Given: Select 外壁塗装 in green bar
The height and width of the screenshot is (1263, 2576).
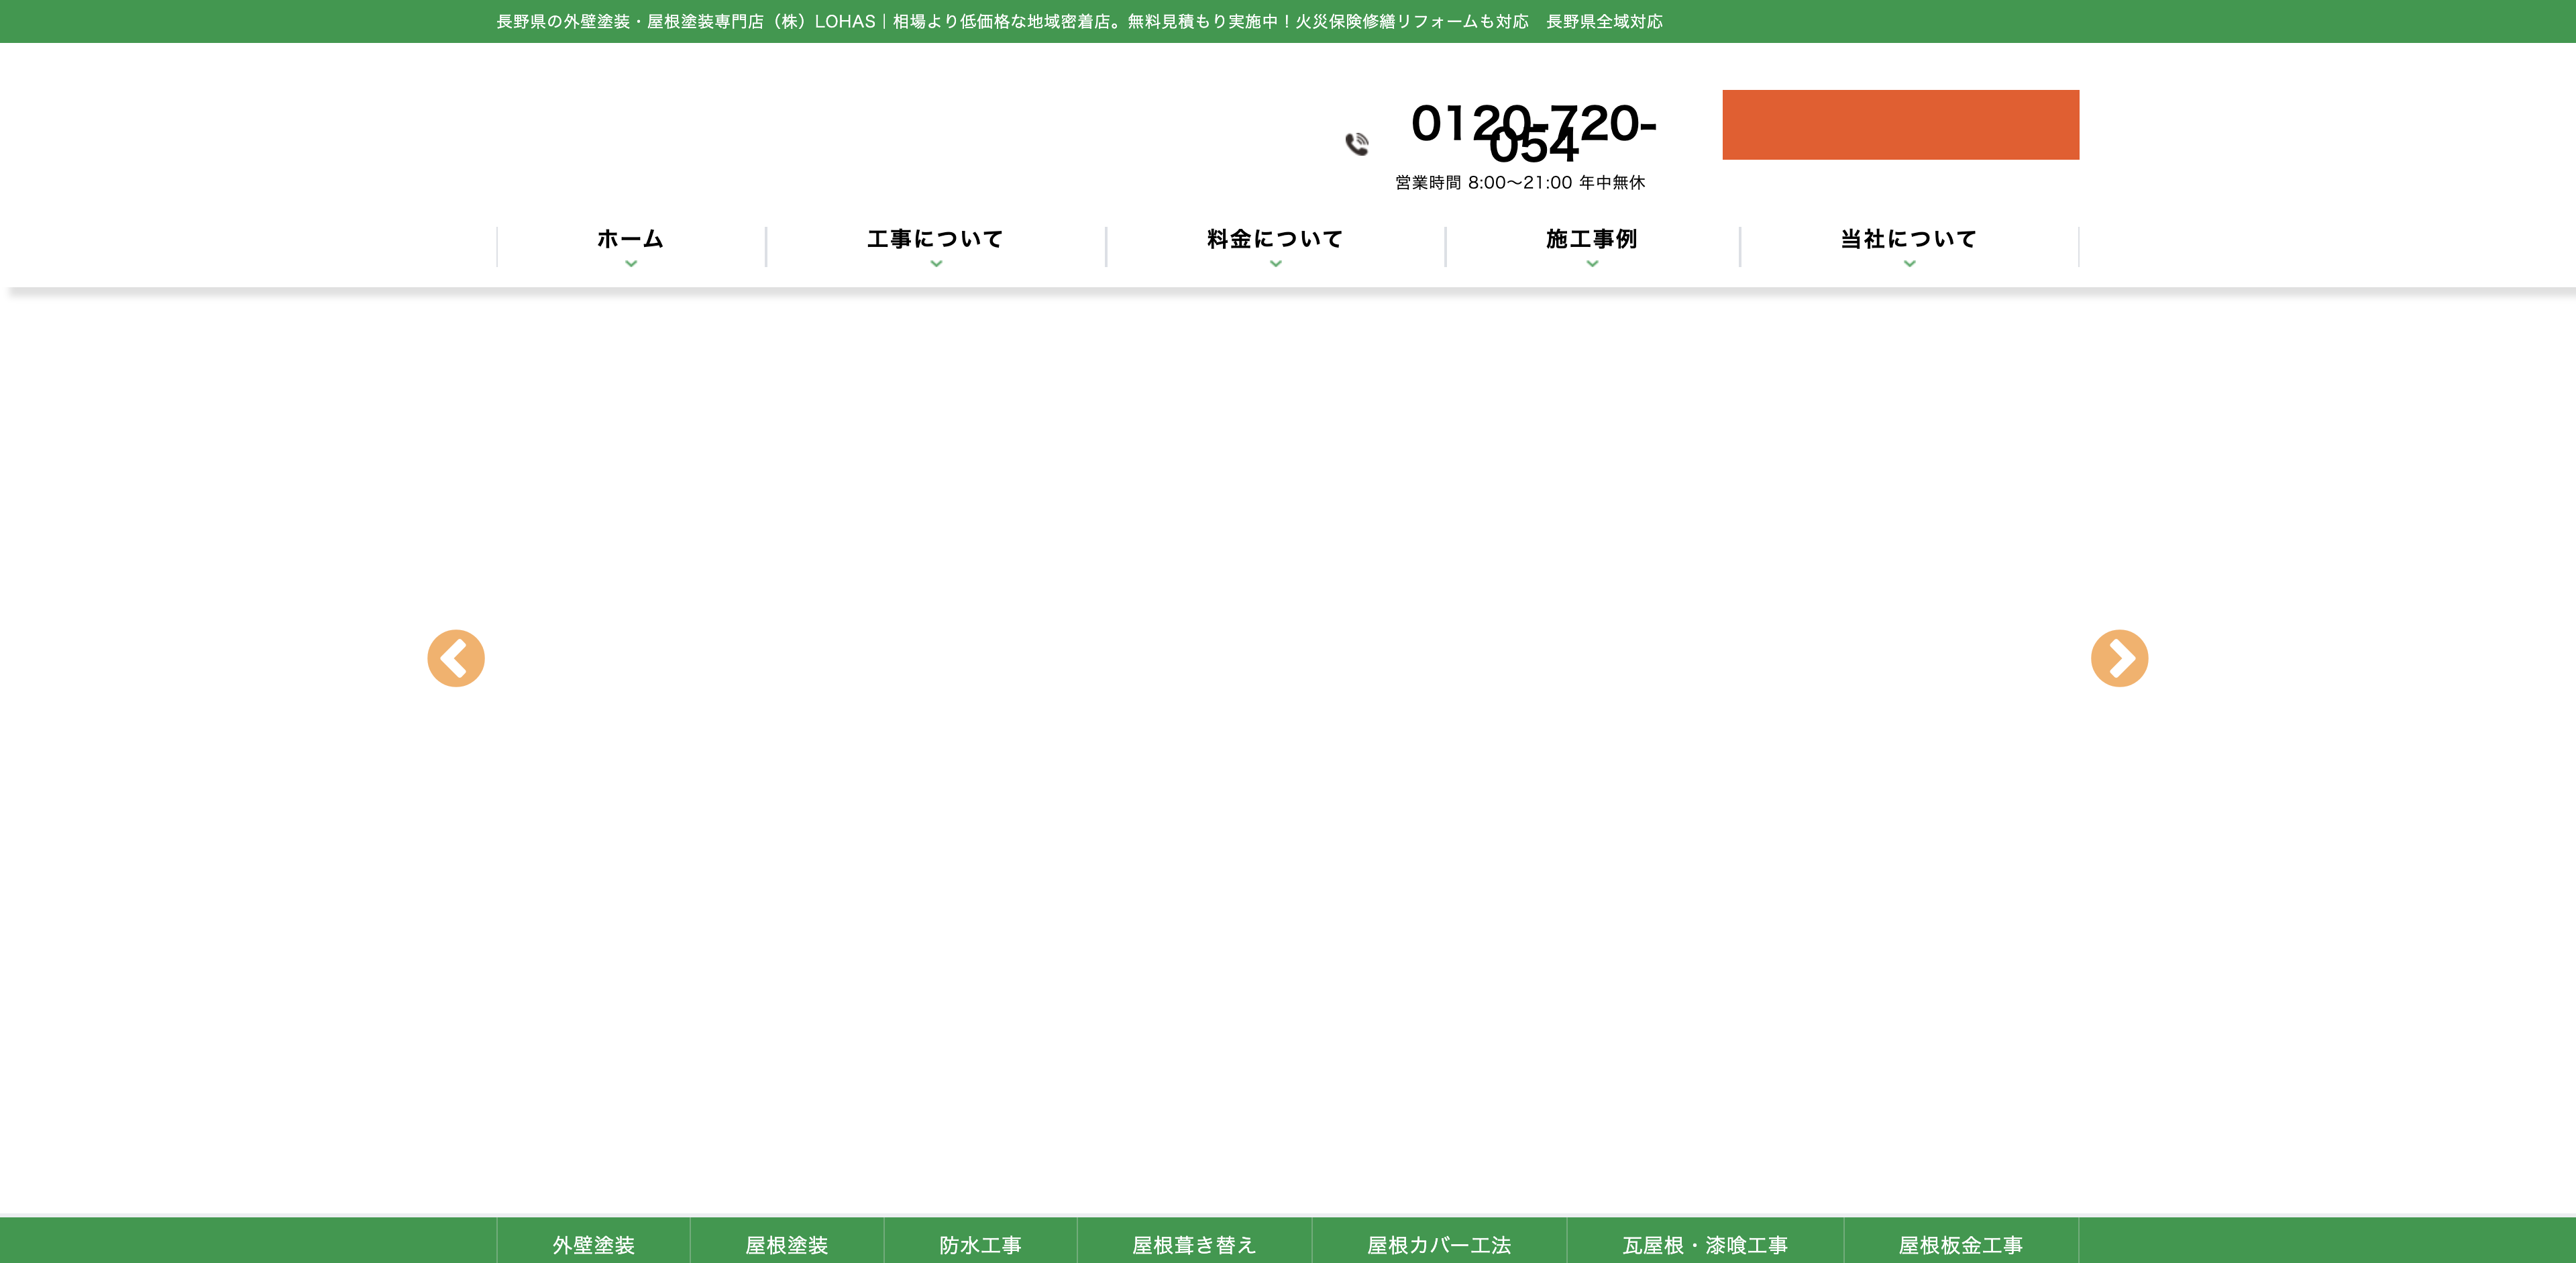Looking at the screenshot, I should [594, 1244].
